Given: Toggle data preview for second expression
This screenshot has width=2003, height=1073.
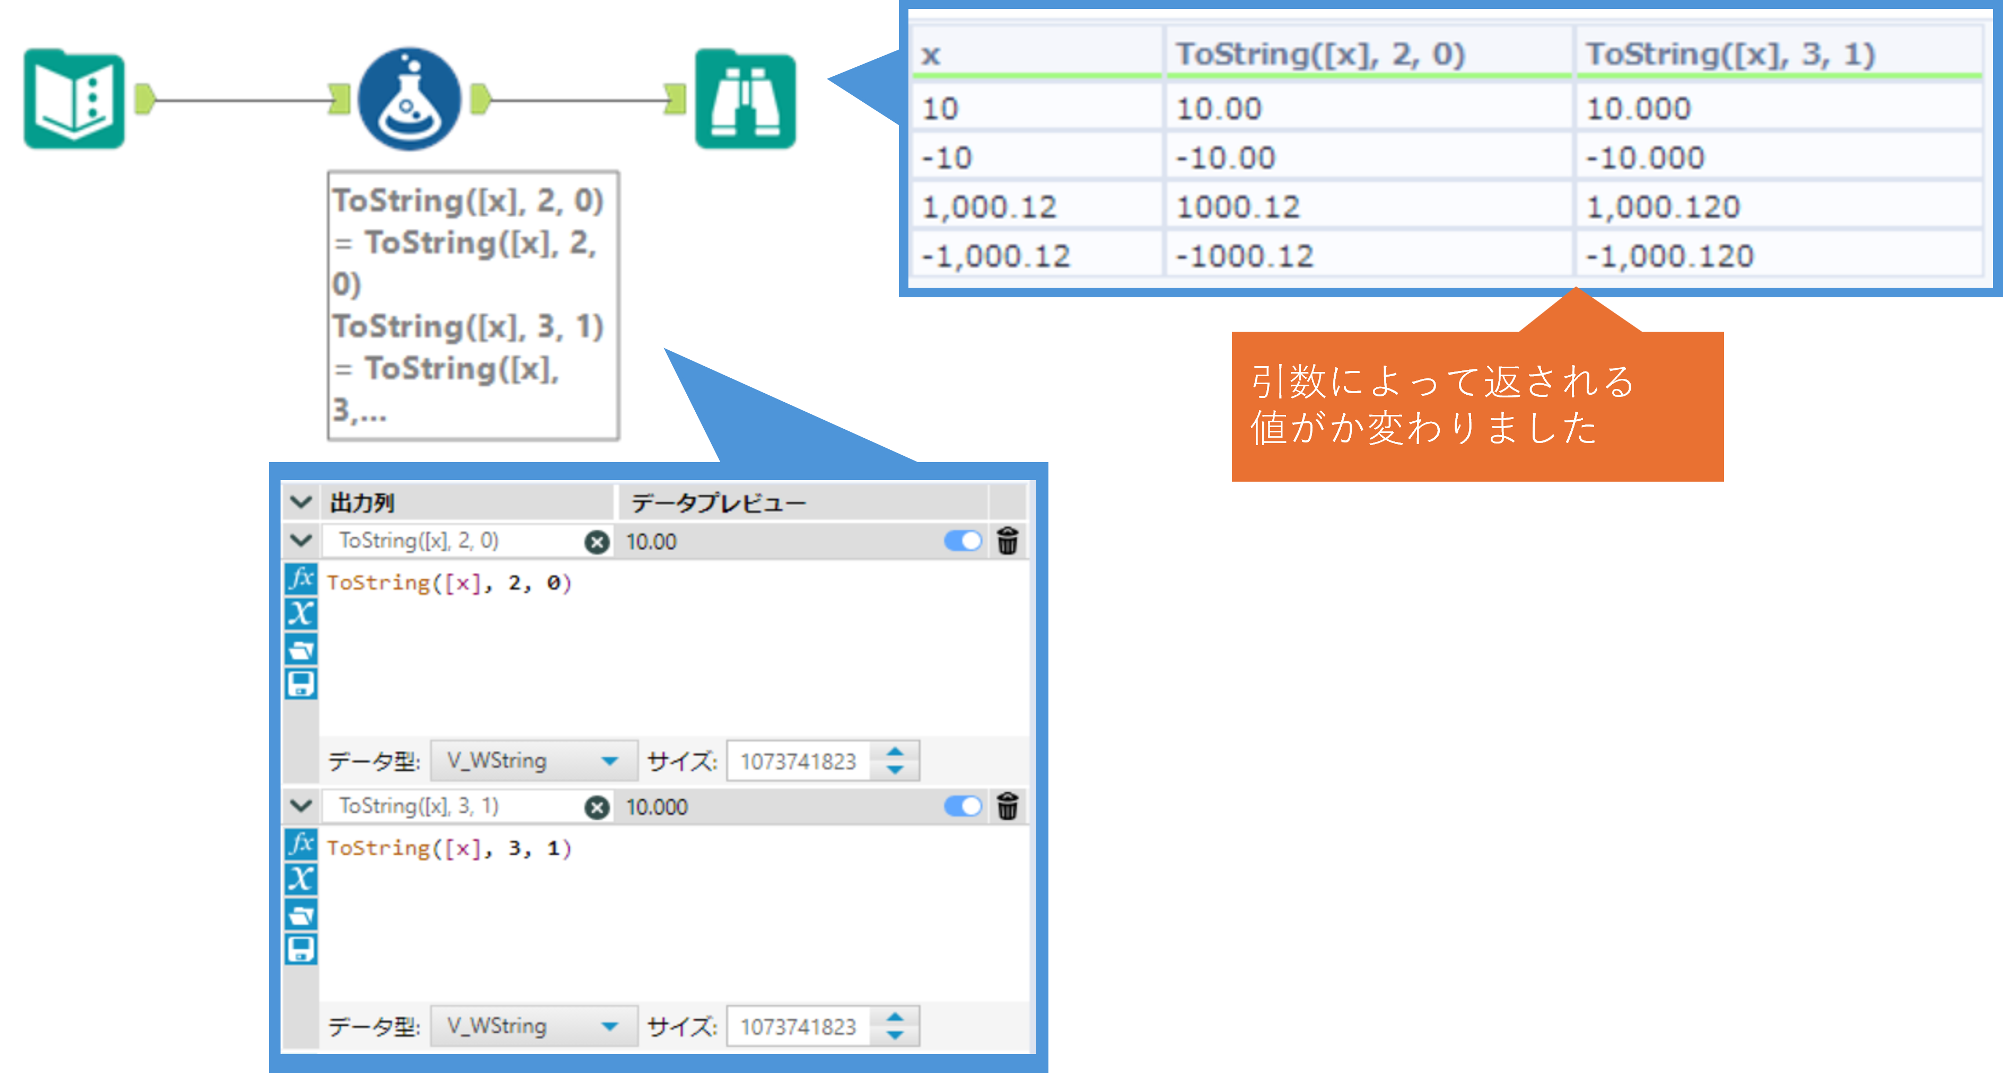Looking at the screenshot, I should [x=963, y=806].
